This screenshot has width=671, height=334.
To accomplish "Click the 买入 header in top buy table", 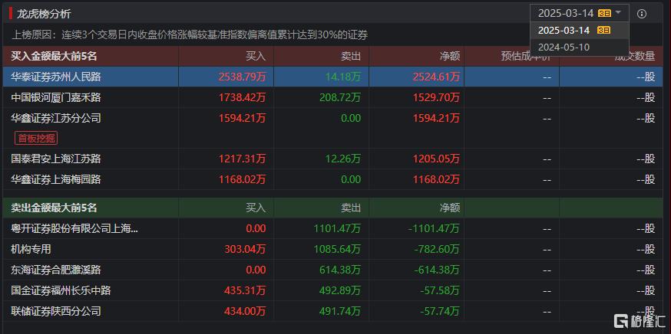I will click(256, 56).
